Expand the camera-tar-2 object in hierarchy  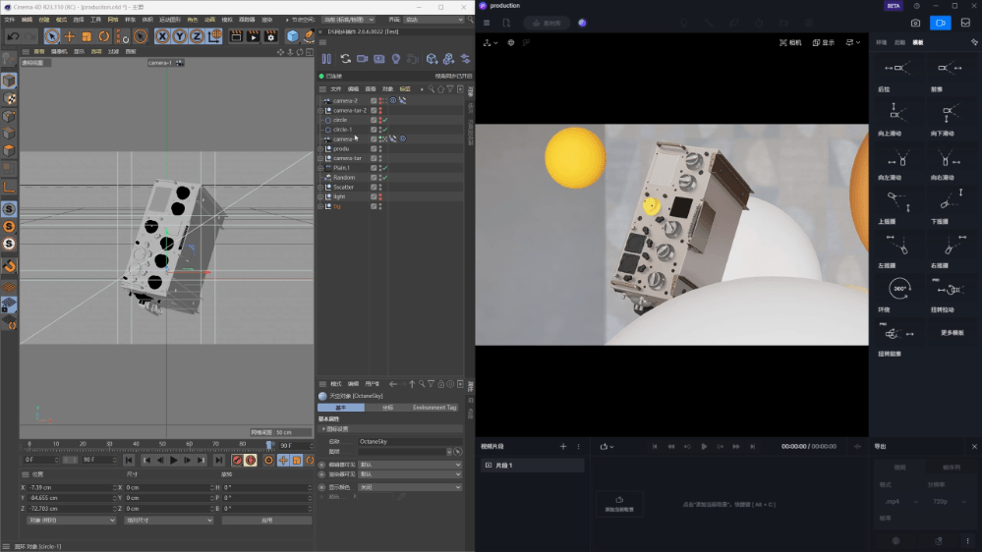point(320,110)
